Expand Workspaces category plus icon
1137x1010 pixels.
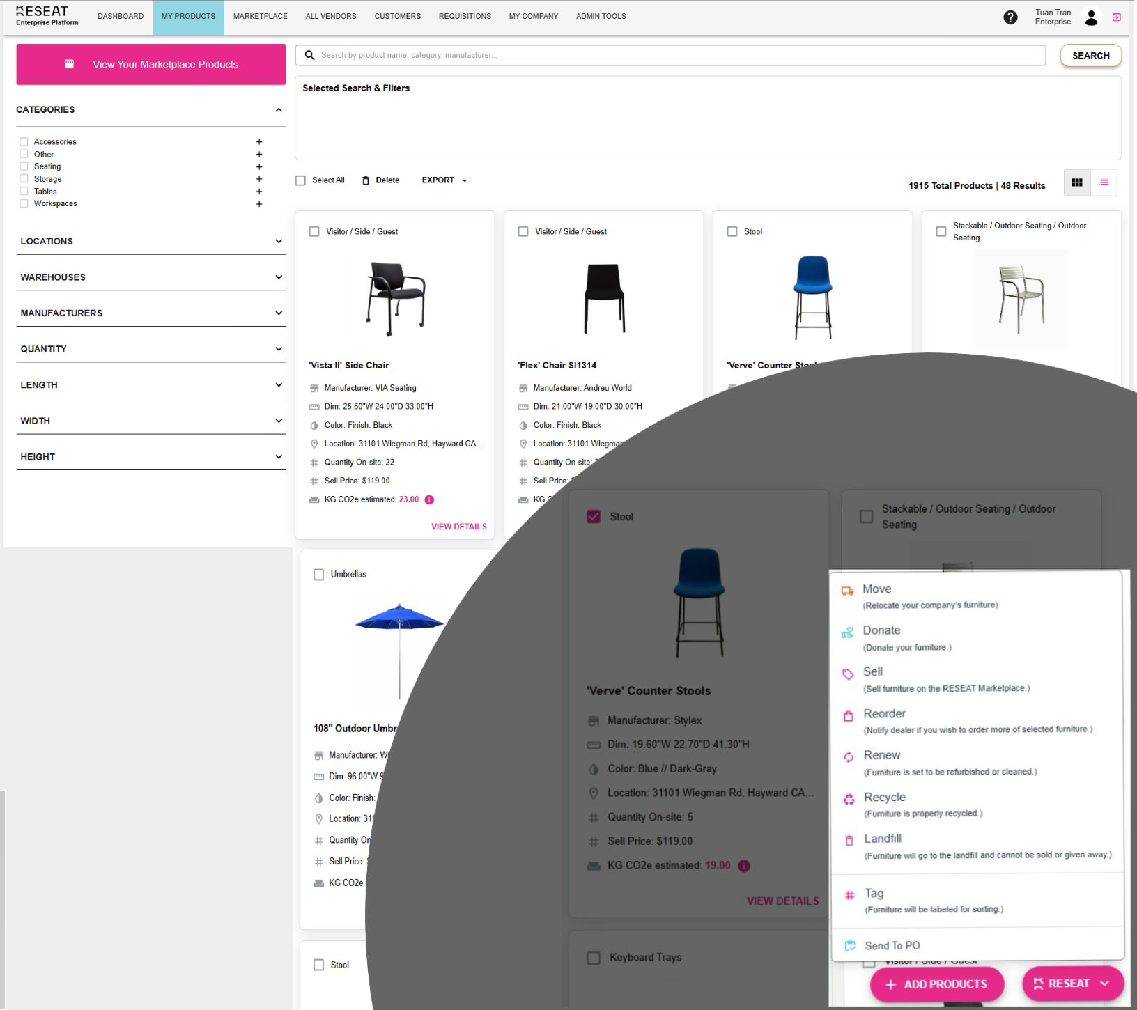[x=259, y=204]
